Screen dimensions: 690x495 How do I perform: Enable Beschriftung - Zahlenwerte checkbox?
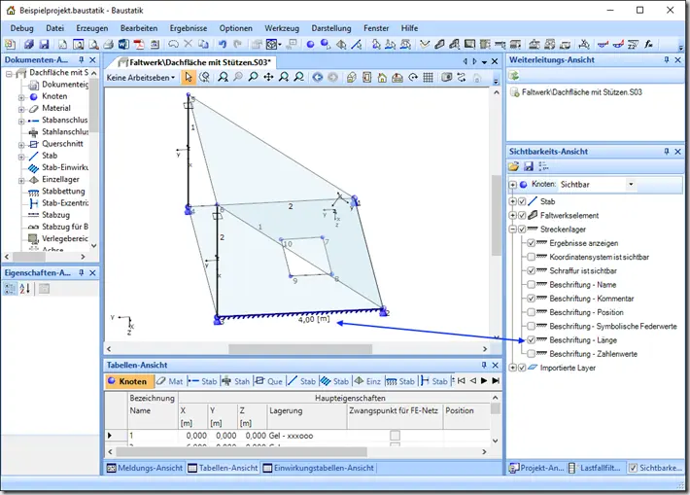click(x=532, y=354)
